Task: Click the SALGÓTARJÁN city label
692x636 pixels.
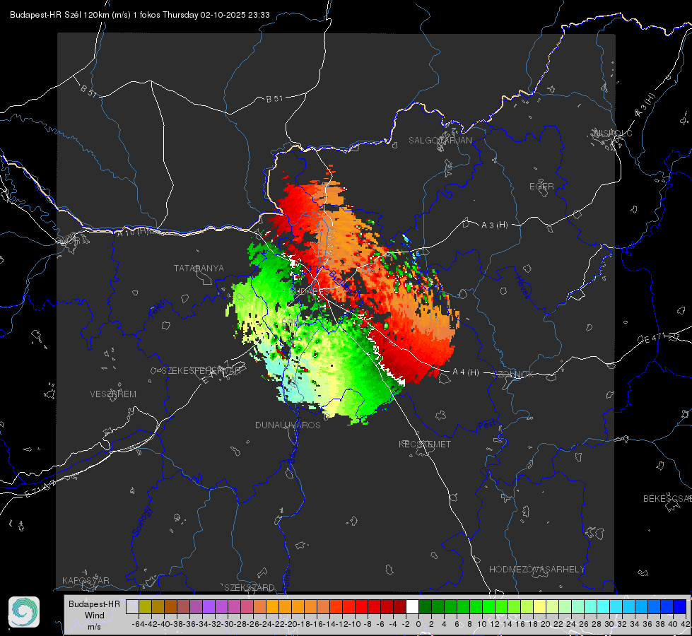Action: 440,141
